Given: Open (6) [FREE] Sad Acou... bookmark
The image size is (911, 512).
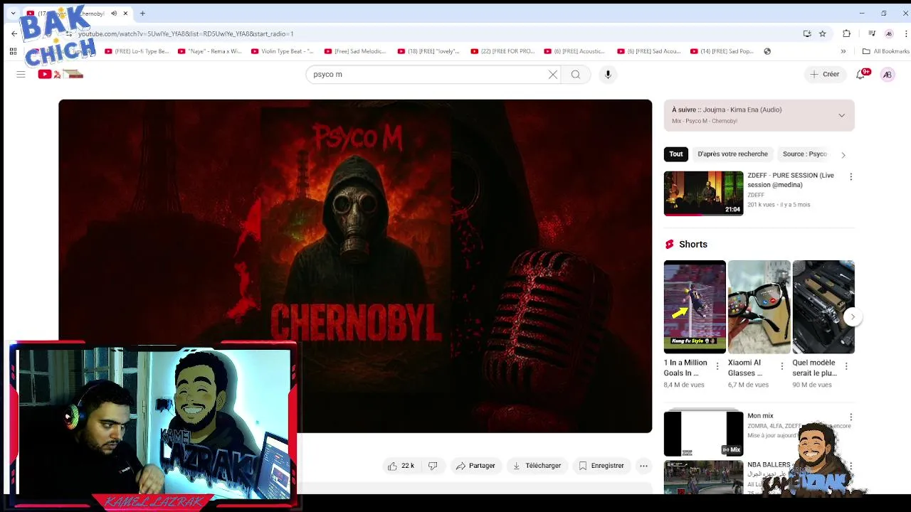Looking at the screenshot, I should coord(649,51).
